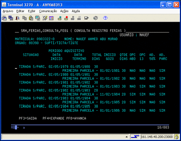The width and height of the screenshot is (181, 141).
Task: Click the disconnect door icon
Action: tap(17, 18)
